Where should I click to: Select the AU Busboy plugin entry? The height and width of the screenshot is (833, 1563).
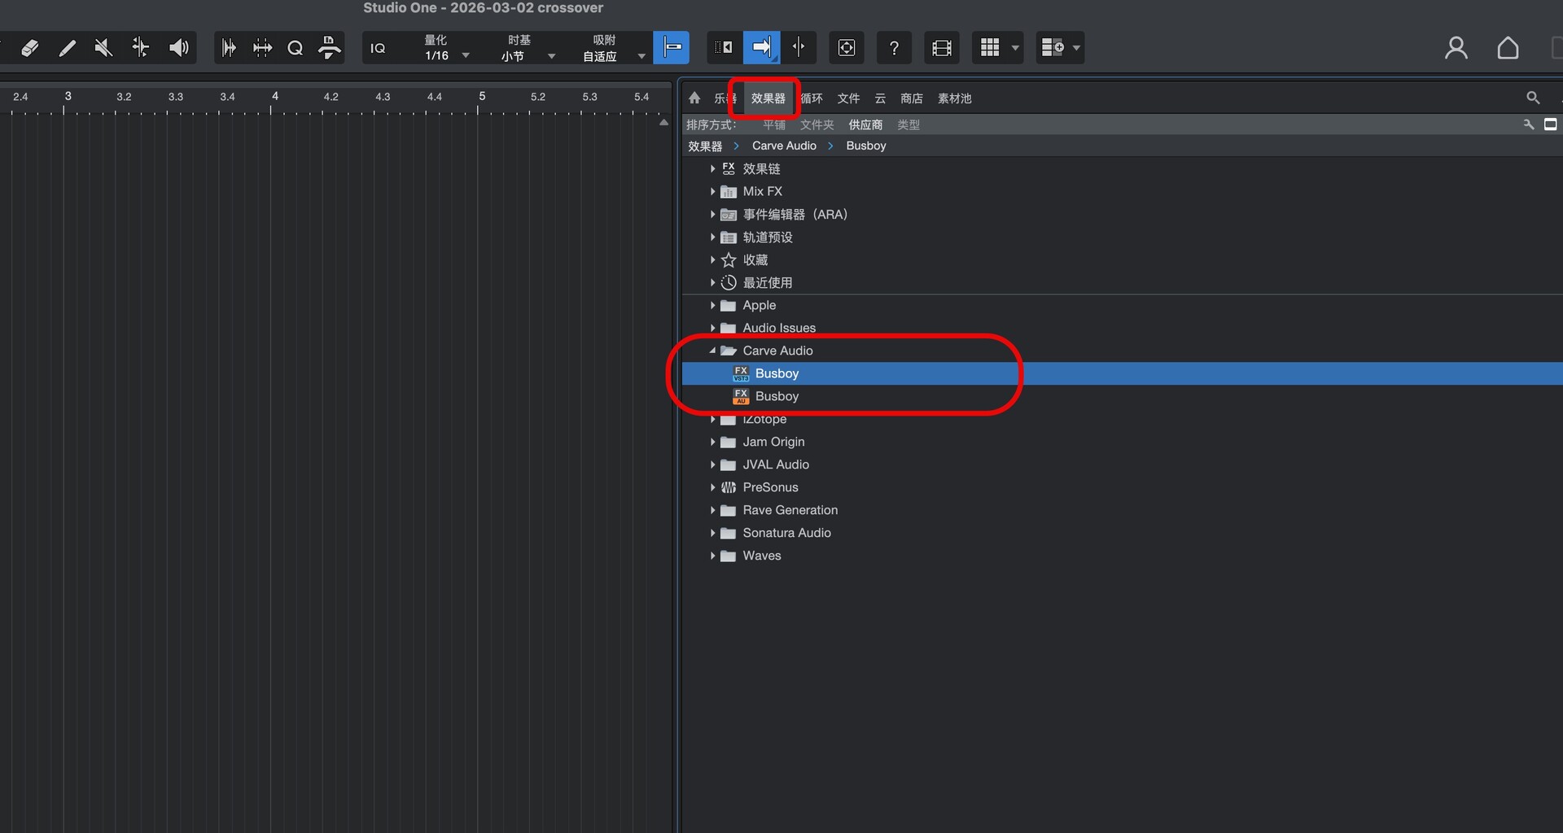click(x=777, y=396)
